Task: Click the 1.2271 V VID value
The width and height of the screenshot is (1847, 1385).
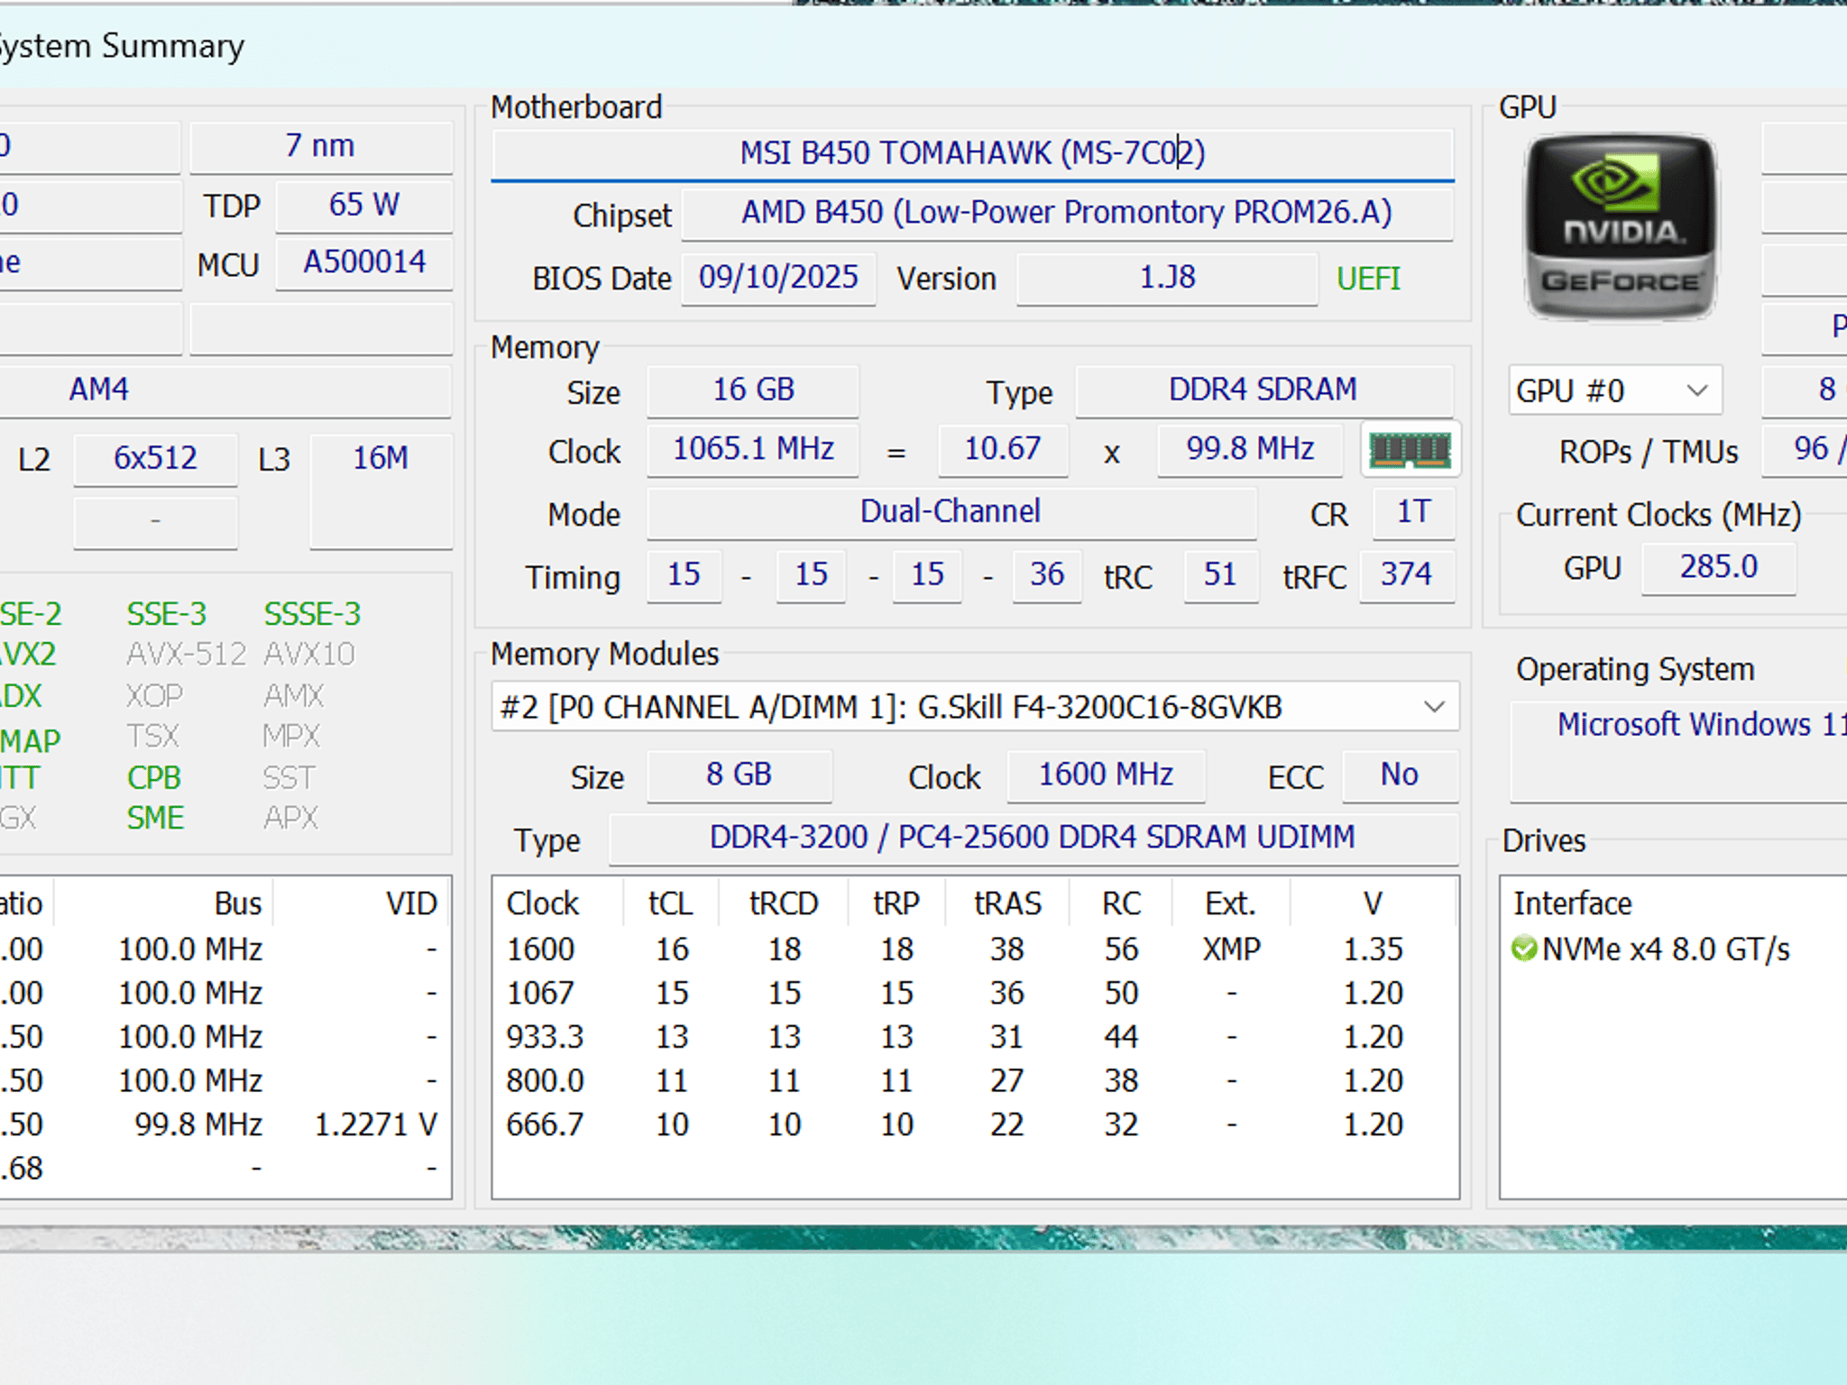Action: tap(376, 1125)
